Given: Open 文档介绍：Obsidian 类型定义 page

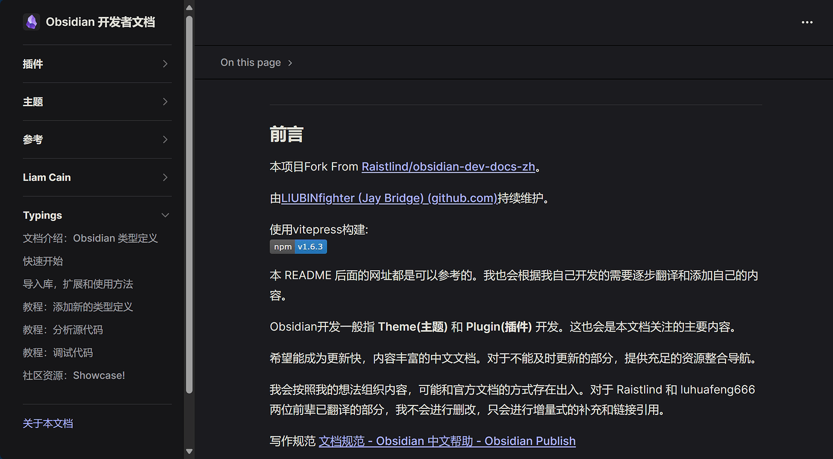Looking at the screenshot, I should point(91,238).
